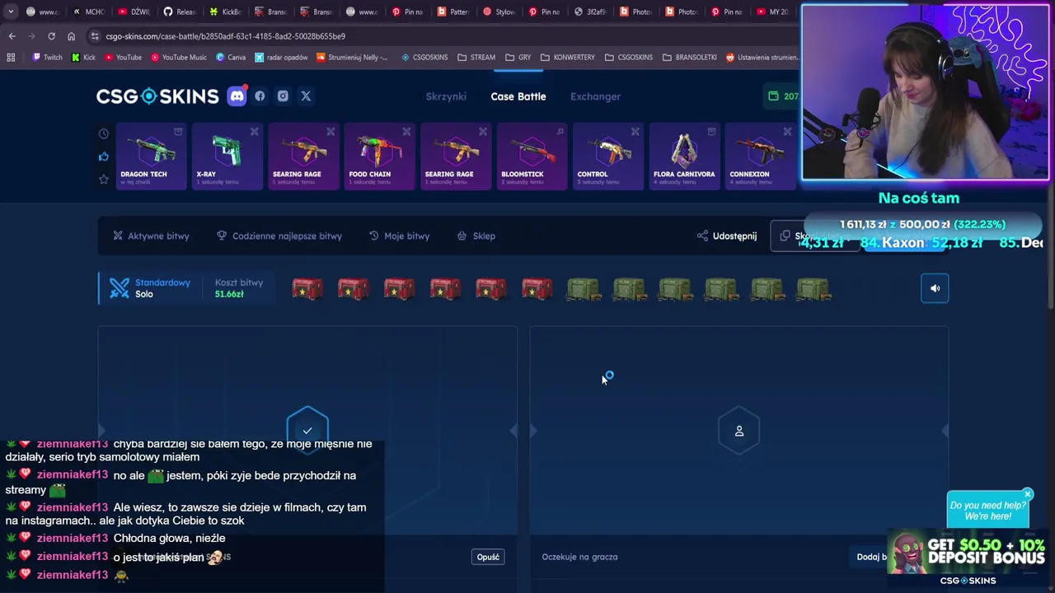
Task: Open the radar opadów bookmark
Action: pyautogui.click(x=281, y=58)
